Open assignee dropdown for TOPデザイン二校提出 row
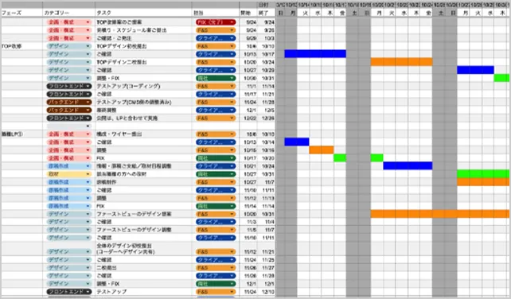Viewport: 511px width, 299px height. (216, 62)
